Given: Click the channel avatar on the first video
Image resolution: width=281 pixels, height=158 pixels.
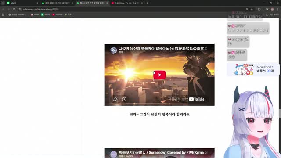Looking at the screenshot, I should pyautogui.click(x=114, y=50).
